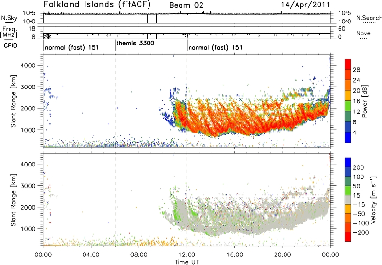Click the 'Nave' legend label
Image resolution: width=382 pixels, height=265 pixels.
tap(363, 33)
